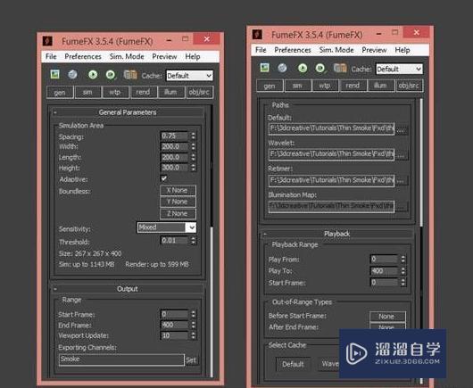Browse Retimer path with ellipsis button
The width and height of the screenshot is (473, 388).
[402, 181]
